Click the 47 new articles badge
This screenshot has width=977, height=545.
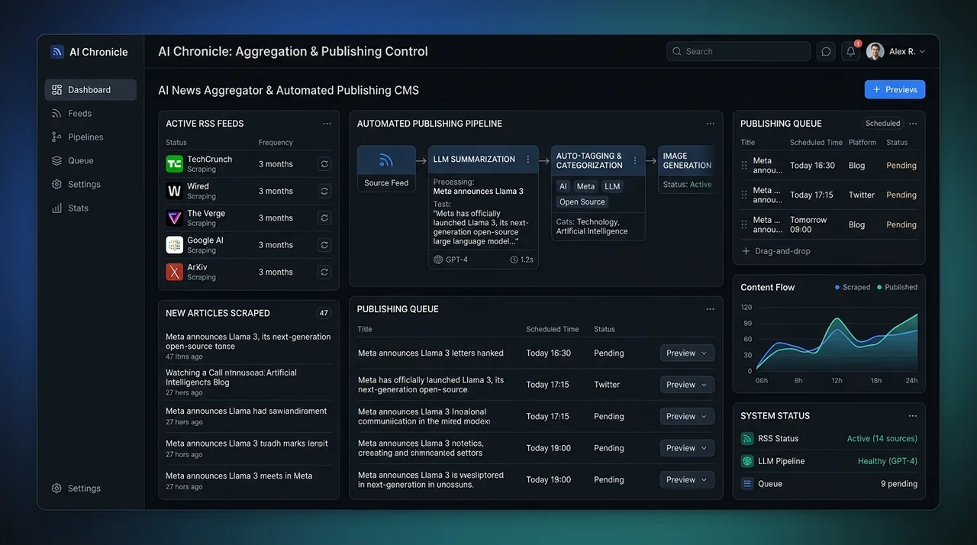click(324, 313)
